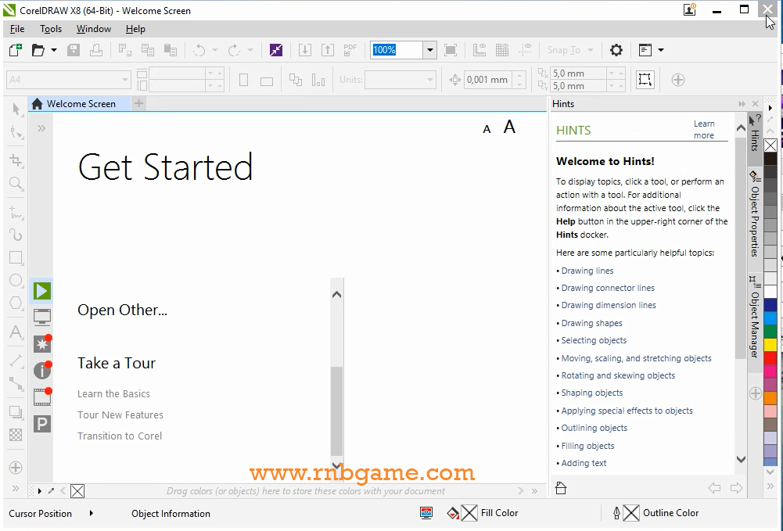Pick the yellow color swatch in palette

pos(770,345)
